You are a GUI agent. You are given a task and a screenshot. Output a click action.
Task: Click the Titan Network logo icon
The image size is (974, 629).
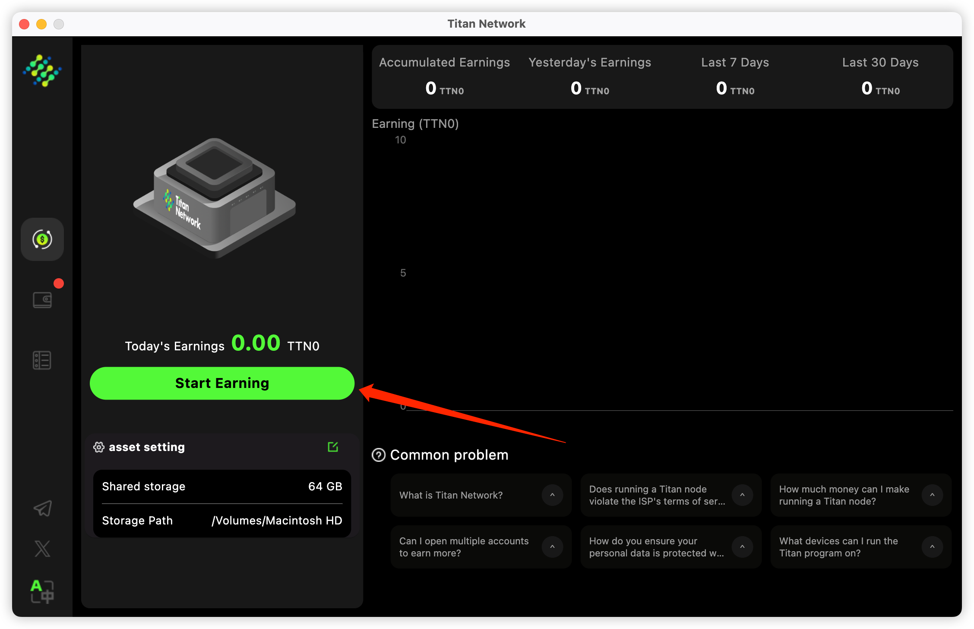(42, 70)
